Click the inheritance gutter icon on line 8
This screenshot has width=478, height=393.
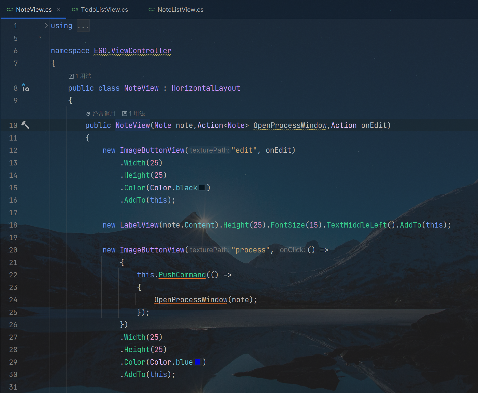click(x=25, y=88)
